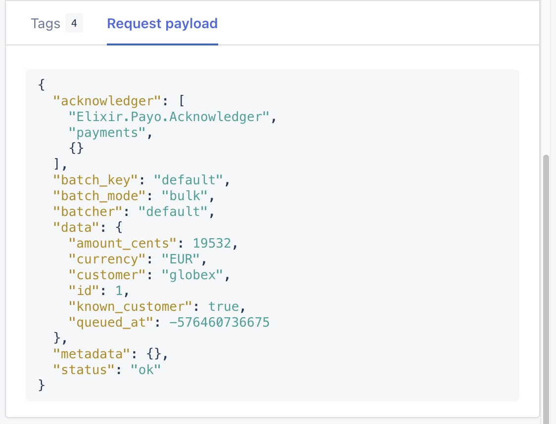Click the "EUR" currency value

(x=181, y=259)
